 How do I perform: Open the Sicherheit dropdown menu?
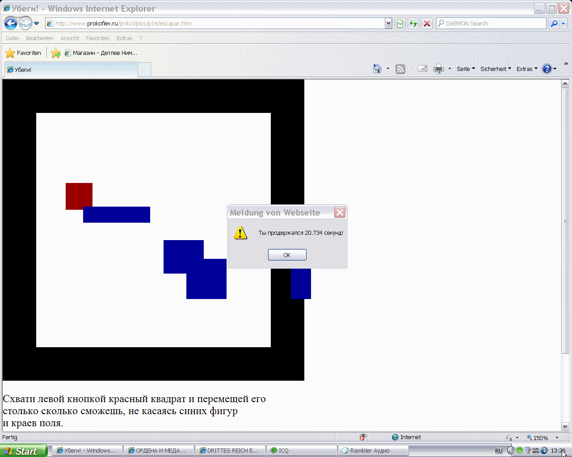[496, 69]
